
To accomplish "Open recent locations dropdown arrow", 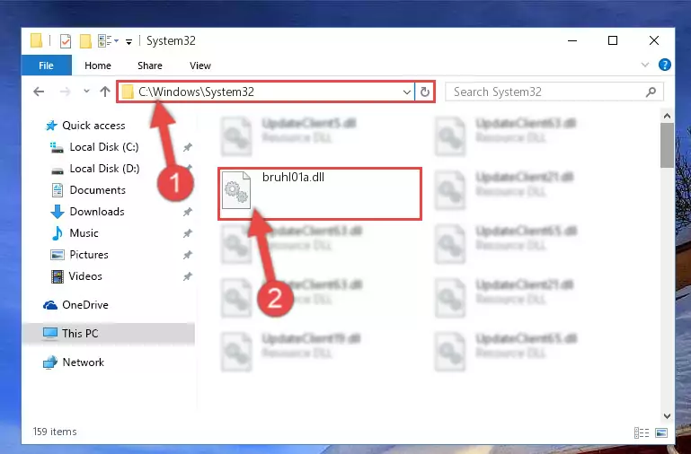I will (x=86, y=91).
